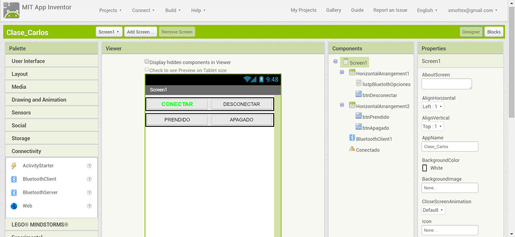Switch to the Designer view
This screenshot has height=237, width=515.
coord(471,32)
